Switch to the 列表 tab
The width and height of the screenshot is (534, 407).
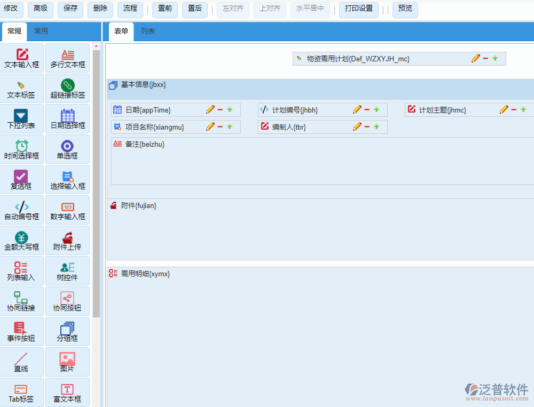click(147, 31)
